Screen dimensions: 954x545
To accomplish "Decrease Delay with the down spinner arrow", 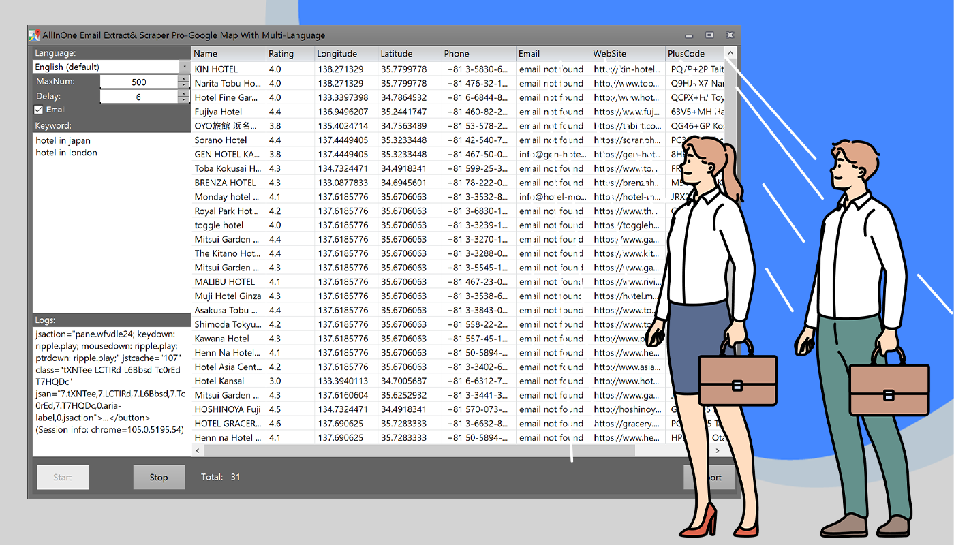I will (183, 100).
